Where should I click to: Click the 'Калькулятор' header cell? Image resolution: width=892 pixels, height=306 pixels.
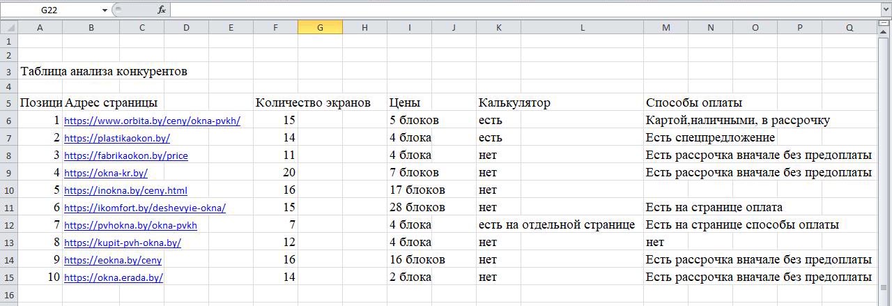click(x=514, y=102)
